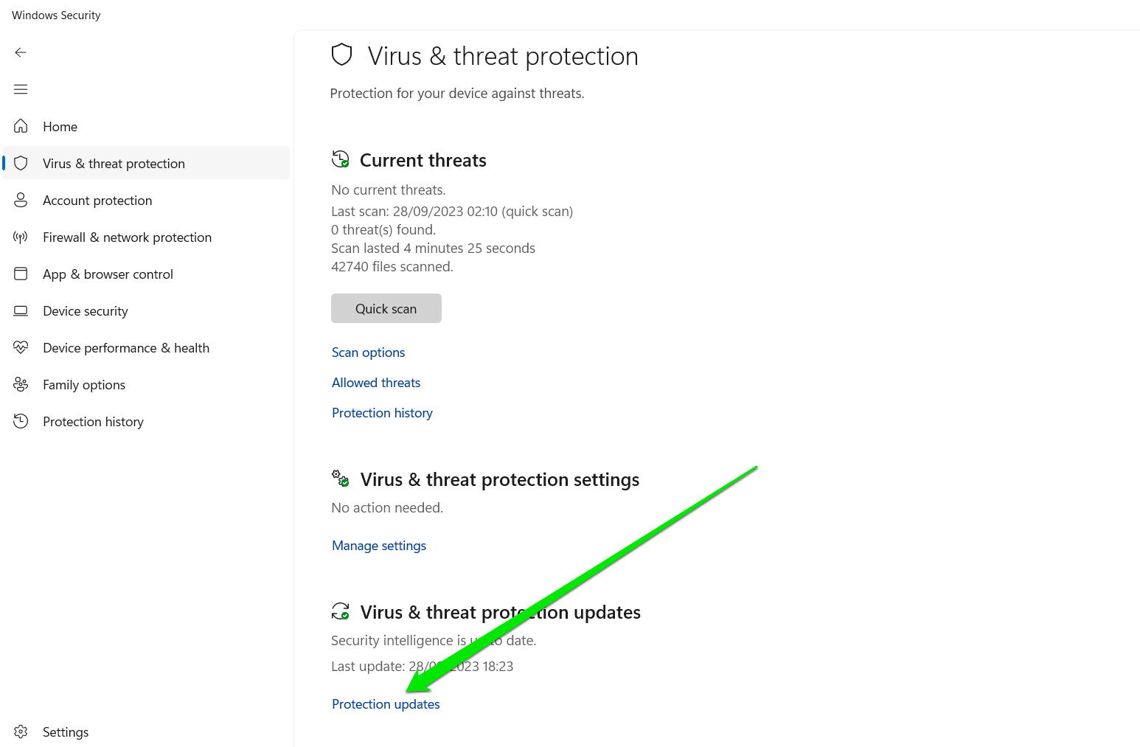Click the Device security laptop icon
This screenshot has width=1140, height=747.
click(21, 310)
